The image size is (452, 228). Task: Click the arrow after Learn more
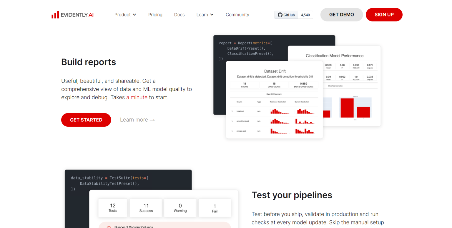click(152, 120)
